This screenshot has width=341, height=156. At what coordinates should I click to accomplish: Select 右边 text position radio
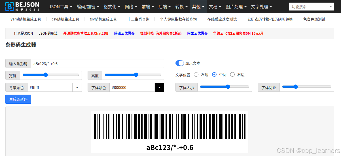click(x=232, y=74)
